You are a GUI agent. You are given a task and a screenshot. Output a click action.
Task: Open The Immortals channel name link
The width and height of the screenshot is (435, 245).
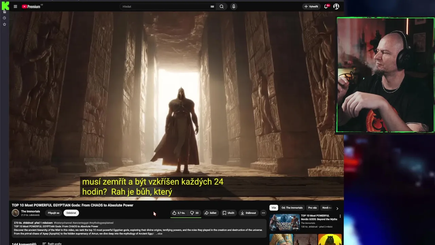tap(31, 211)
